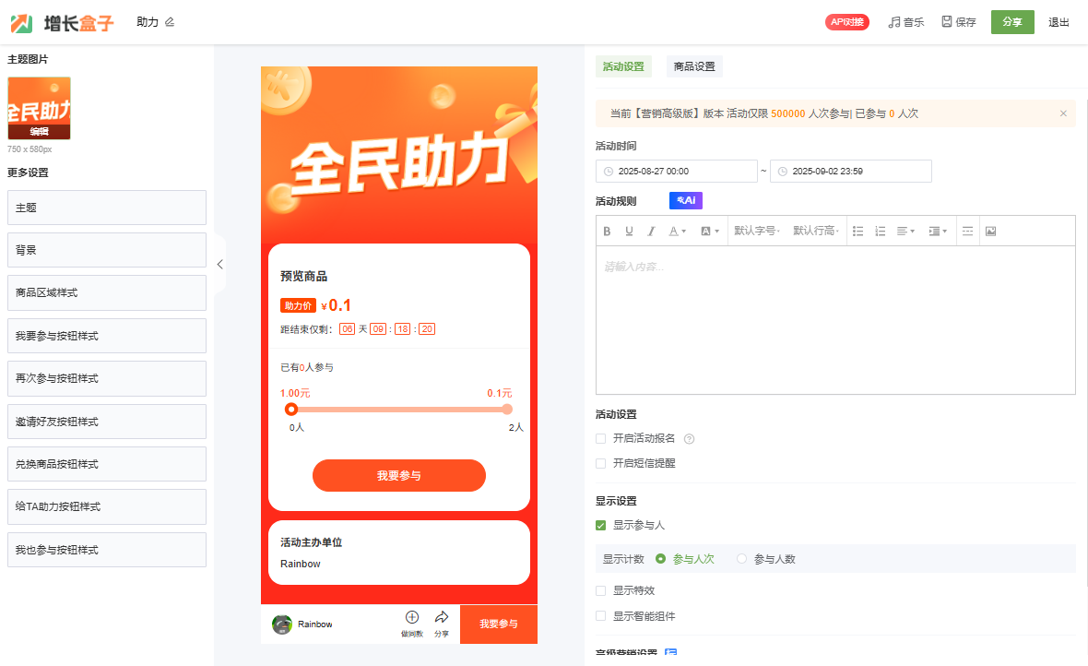Image resolution: width=1088 pixels, height=666 pixels.
Task: Switch to the 商品设置 tab
Action: [x=694, y=66]
